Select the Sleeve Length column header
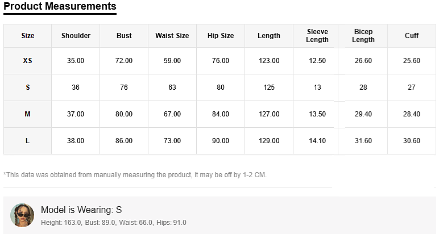Image resolution: width=439 pixels, height=234 pixels. 317,36
